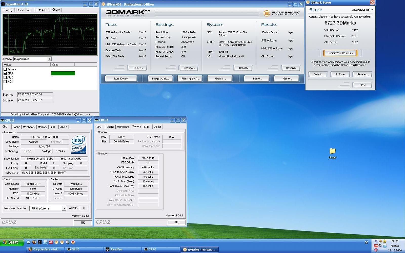Open SPD tab in CPU-Z memory window
Image resolution: width=405 pixels, height=253 pixels.
[147, 127]
